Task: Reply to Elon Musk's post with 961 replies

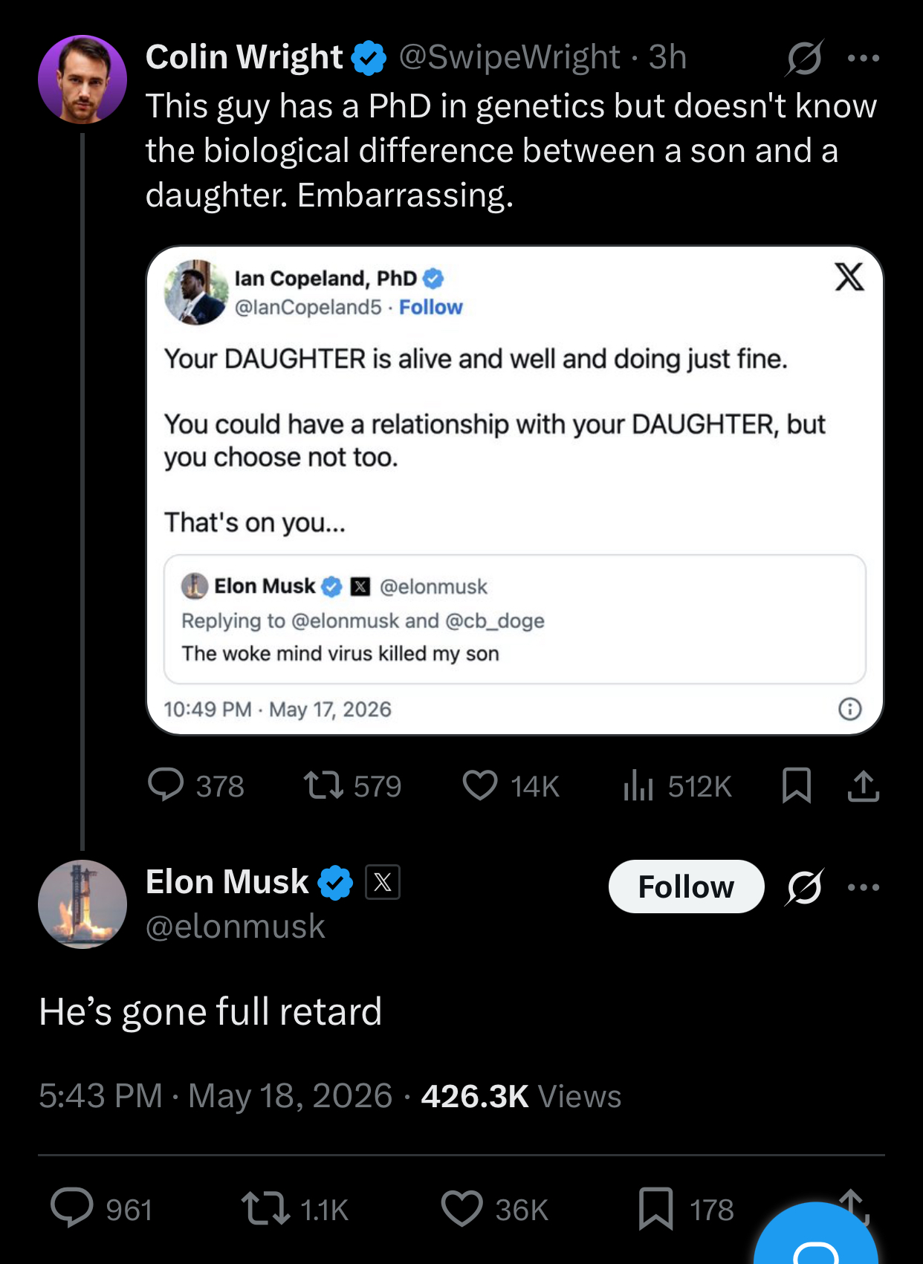Action: (x=102, y=1209)
